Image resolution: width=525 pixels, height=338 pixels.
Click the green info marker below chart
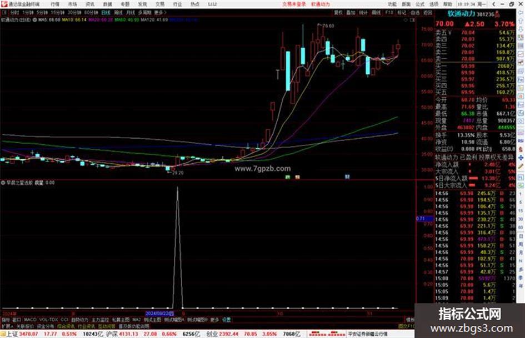(287, 176)
